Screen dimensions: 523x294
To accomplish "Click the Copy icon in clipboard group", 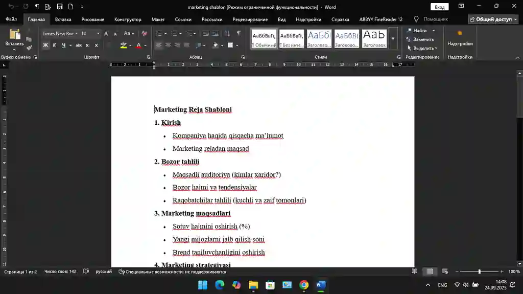I will (x=29, y=39).
